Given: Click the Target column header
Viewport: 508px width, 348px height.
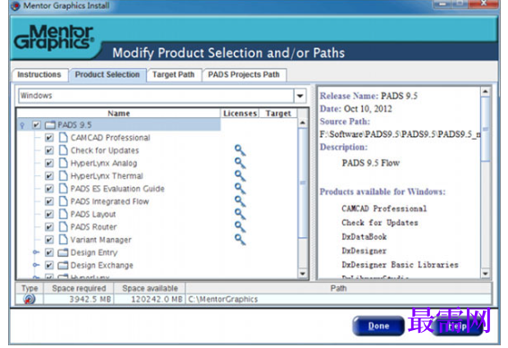Looking at the screenshot, I should point(278,114).
